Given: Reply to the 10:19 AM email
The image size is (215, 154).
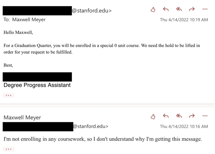Looking at the screenshot, I should point(166,9).
